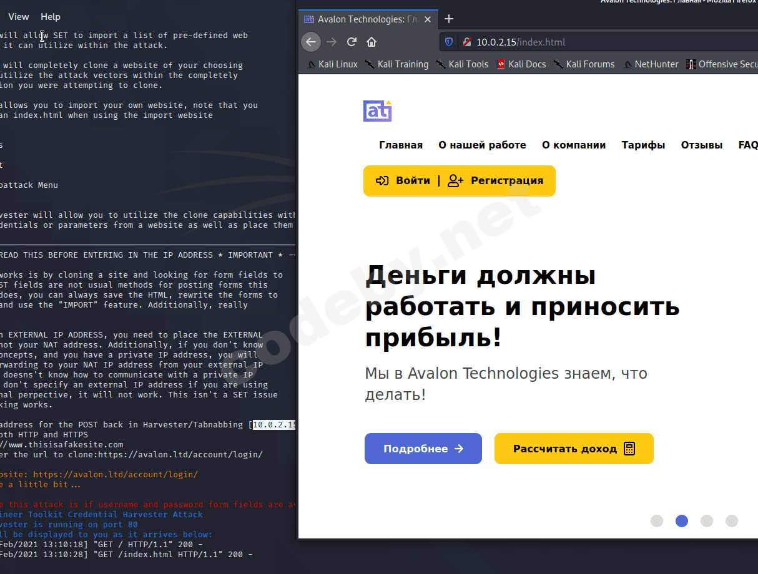
Task: Click the ati logo on the webpage
Action: (377, 110)
